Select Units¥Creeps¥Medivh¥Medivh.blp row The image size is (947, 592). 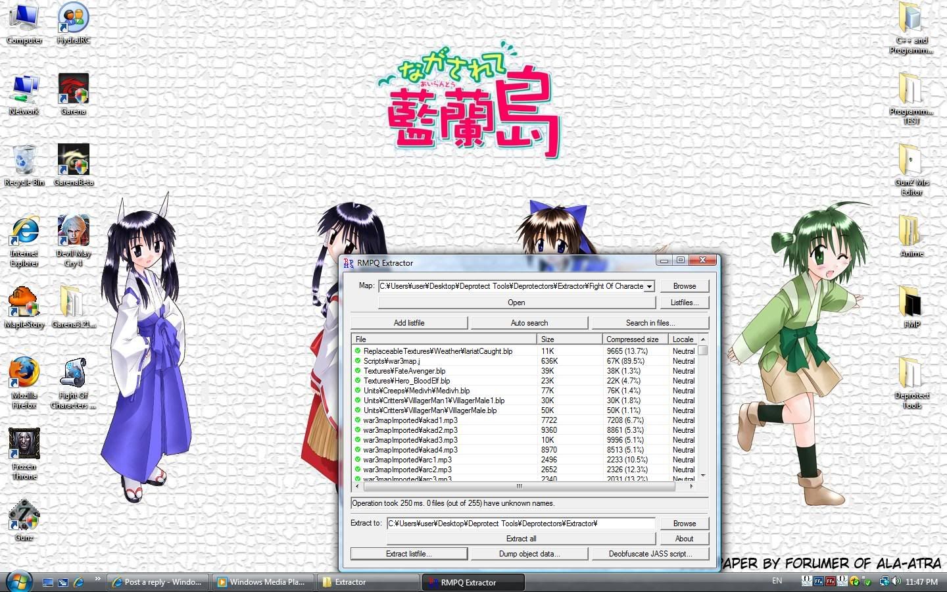[x=525, y=391]
